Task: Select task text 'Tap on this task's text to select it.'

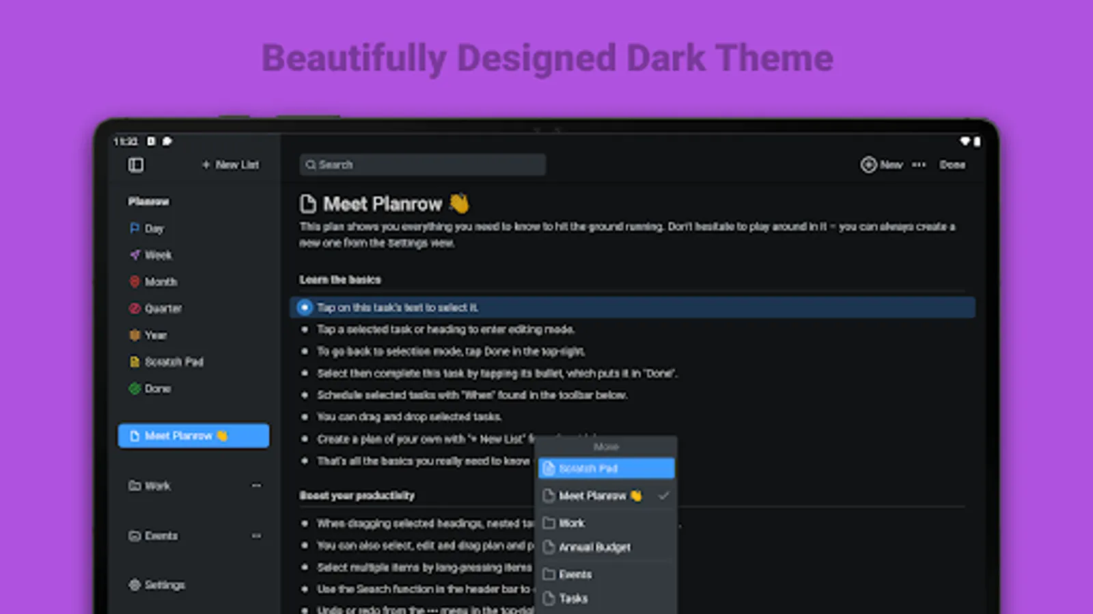Action: tap(398, 308)
